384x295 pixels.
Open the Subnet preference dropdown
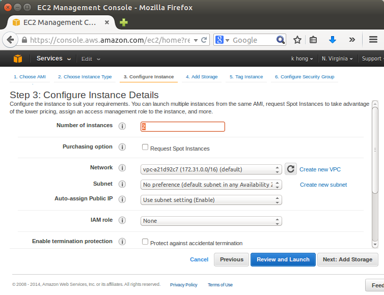(211, 185)
